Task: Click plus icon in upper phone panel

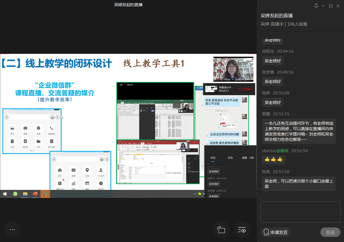Action: [x=58, y=117]
